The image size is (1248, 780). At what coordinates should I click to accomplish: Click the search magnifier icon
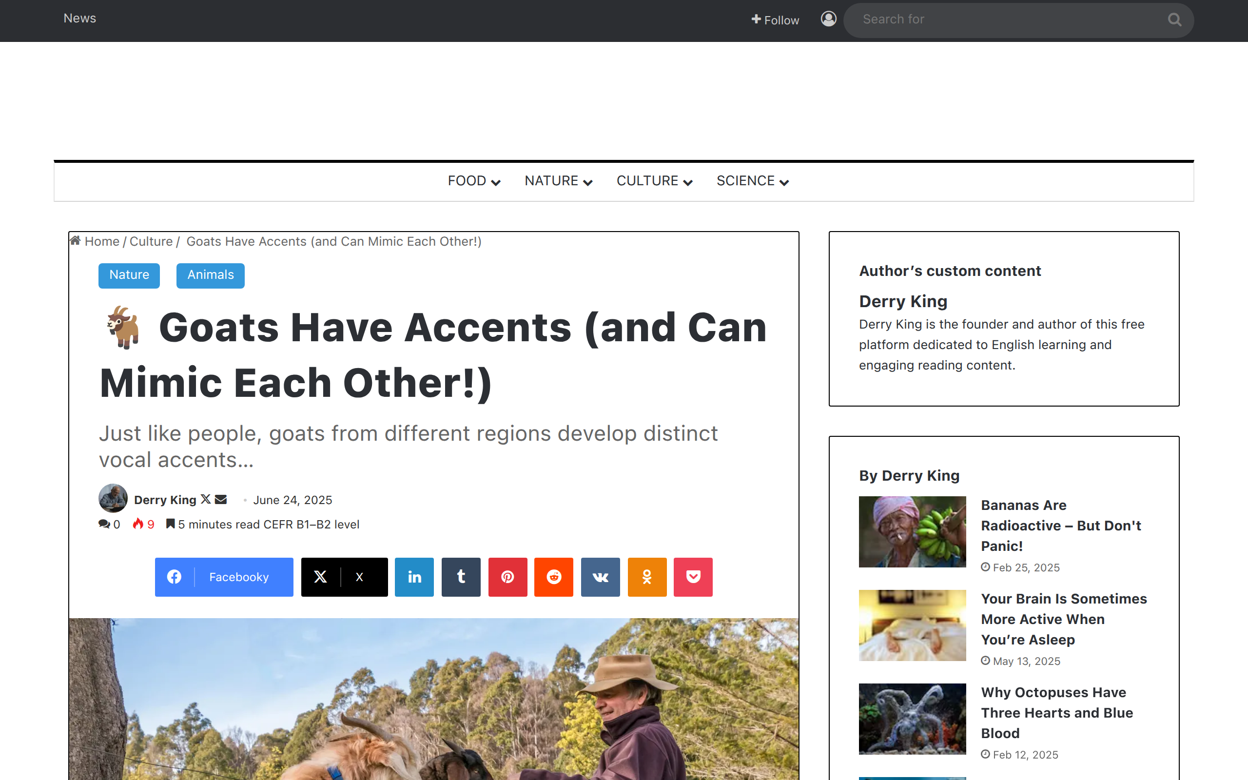1174,19
